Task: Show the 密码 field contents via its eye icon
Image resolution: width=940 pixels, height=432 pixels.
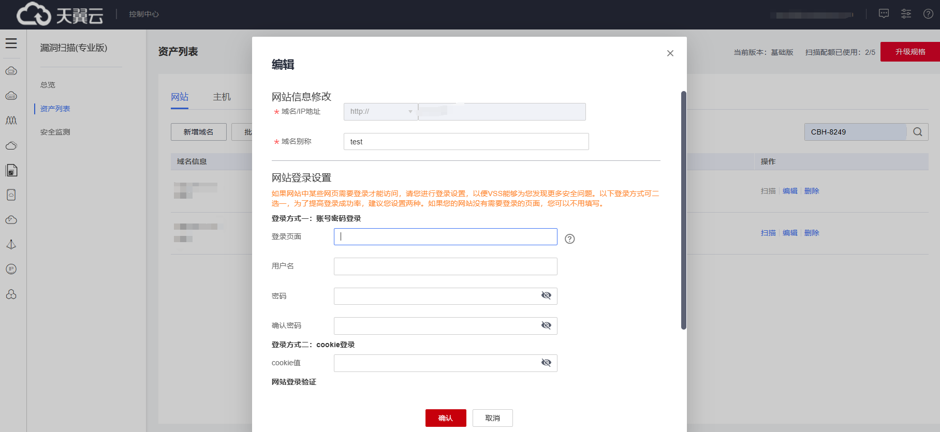Action: tap(546, 295)
